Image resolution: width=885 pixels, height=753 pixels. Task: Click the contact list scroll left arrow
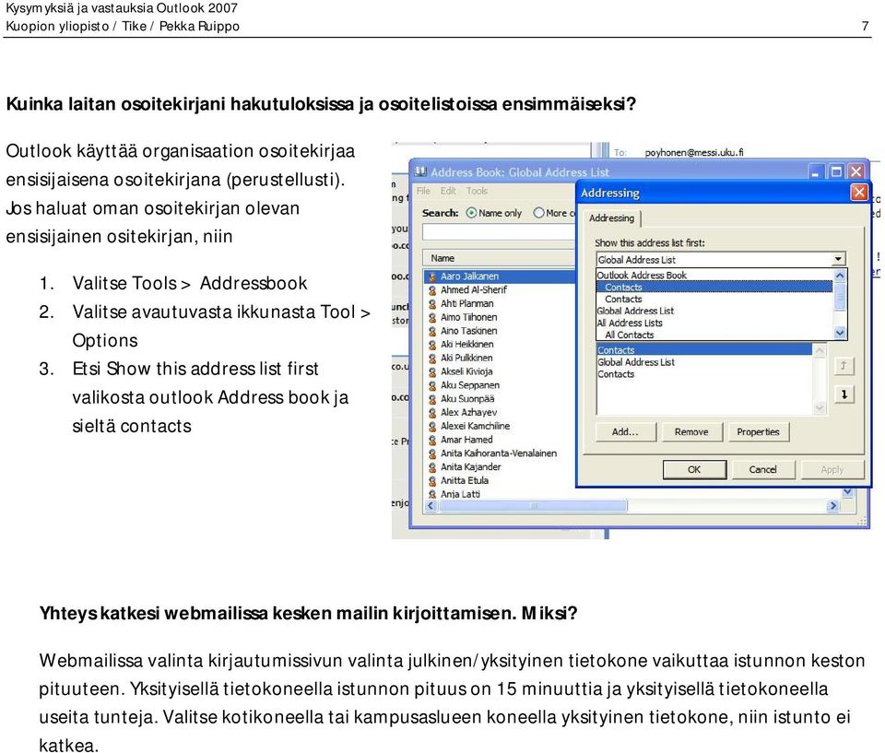pyautogui.click(x=431, y=506)
